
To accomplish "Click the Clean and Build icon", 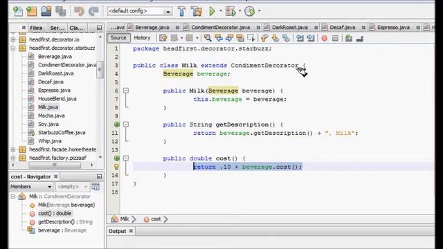I will tap(197, 11).
